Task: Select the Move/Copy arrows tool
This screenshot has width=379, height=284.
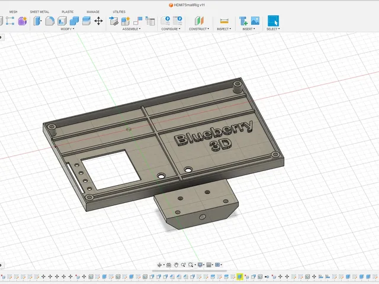Action: (98, 21)
